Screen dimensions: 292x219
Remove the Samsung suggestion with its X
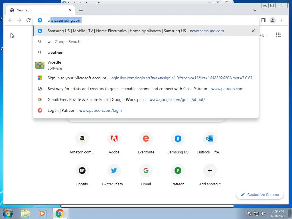pos(253,31)
